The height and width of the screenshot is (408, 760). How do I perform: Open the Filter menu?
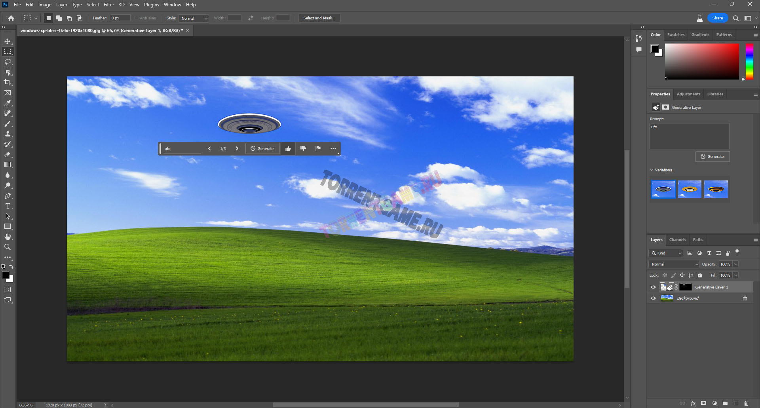(108, 5)
